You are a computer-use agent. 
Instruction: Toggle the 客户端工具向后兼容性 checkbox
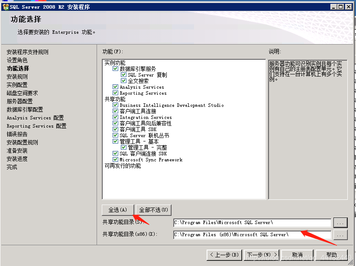click(x=115, y=123)
